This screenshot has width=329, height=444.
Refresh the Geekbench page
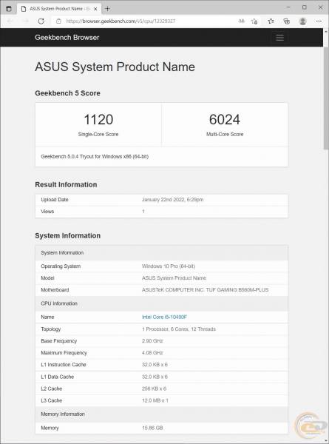click(41, 21)
